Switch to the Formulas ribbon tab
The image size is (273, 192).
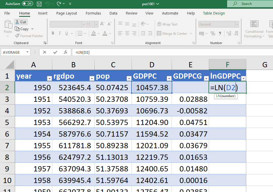93,13
